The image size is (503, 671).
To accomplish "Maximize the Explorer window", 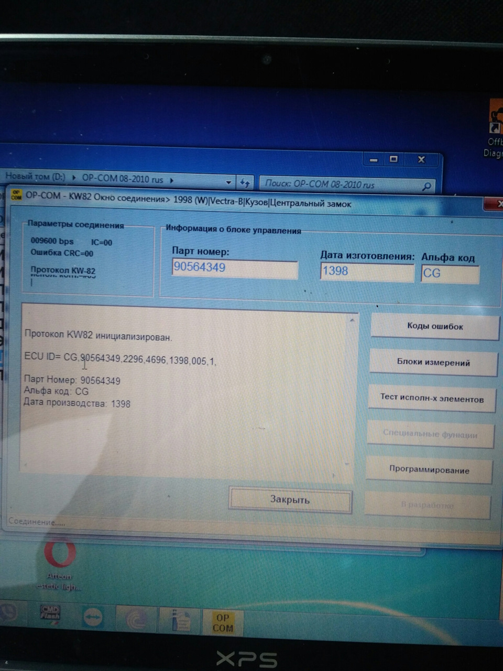I will pyautogui.click(x=393, y=159).
